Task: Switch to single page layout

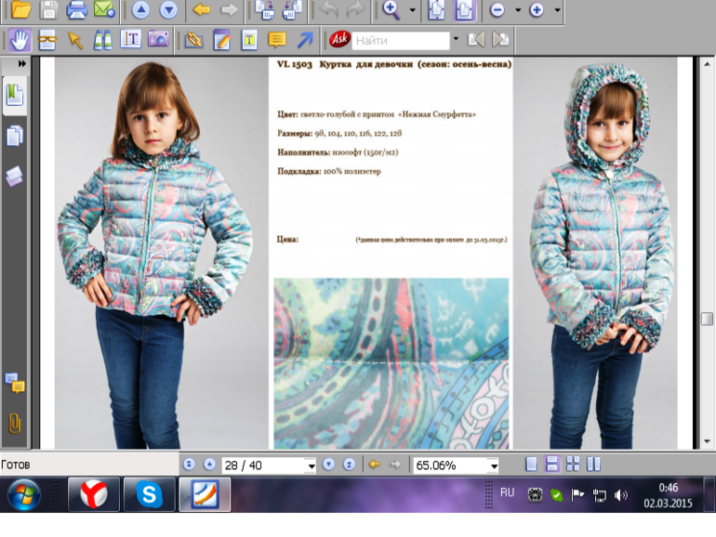Action: (x=531, y=465)
